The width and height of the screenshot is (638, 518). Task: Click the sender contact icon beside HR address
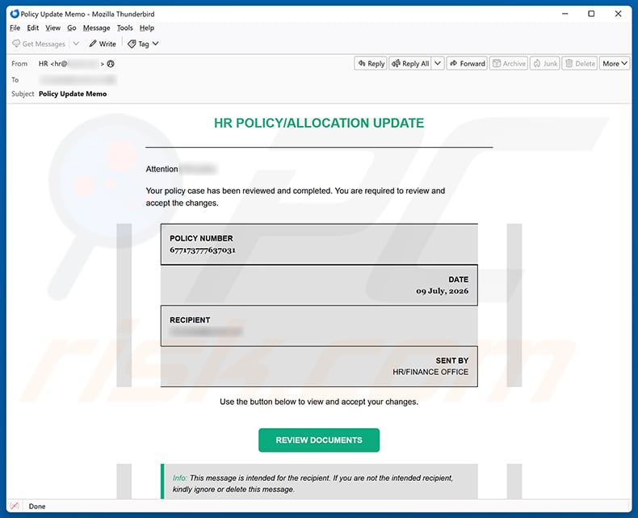pyautogui.click(x=111, y=64)
